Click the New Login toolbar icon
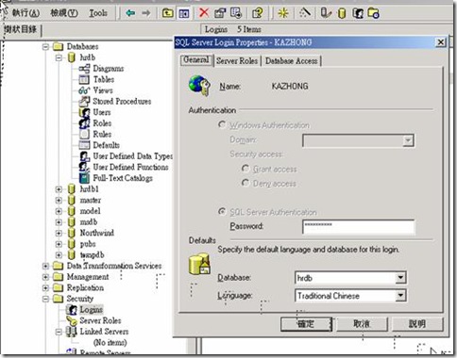Screen dimensions: 457x358 coord(358,13)
